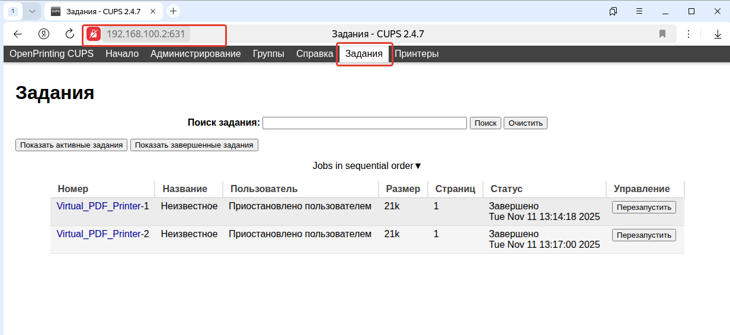
Task: Switch to the Принтеры menu item
Action: tap(417, 54)
